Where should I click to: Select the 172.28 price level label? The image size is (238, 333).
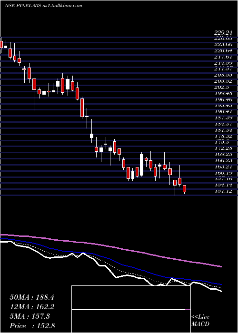(223, 148)
